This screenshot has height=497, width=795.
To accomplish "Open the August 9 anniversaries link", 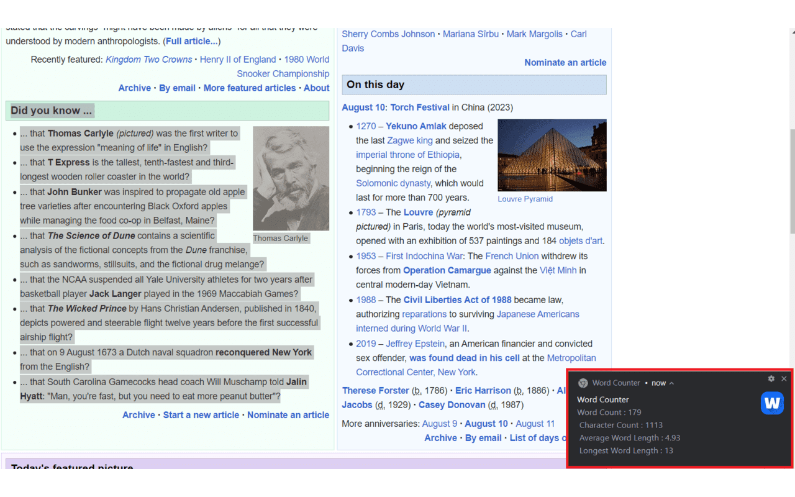I will (x=440, y=424).
